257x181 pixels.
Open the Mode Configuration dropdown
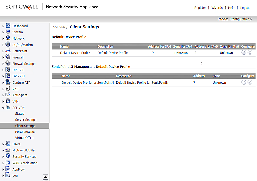pyautogui.click(x=241, y=19)
